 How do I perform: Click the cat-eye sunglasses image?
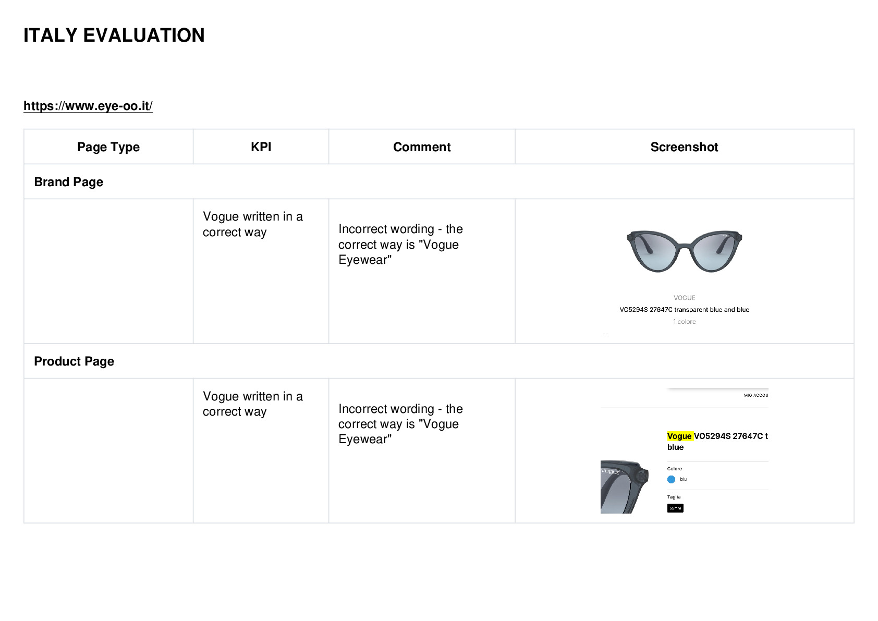pos(684,251)
